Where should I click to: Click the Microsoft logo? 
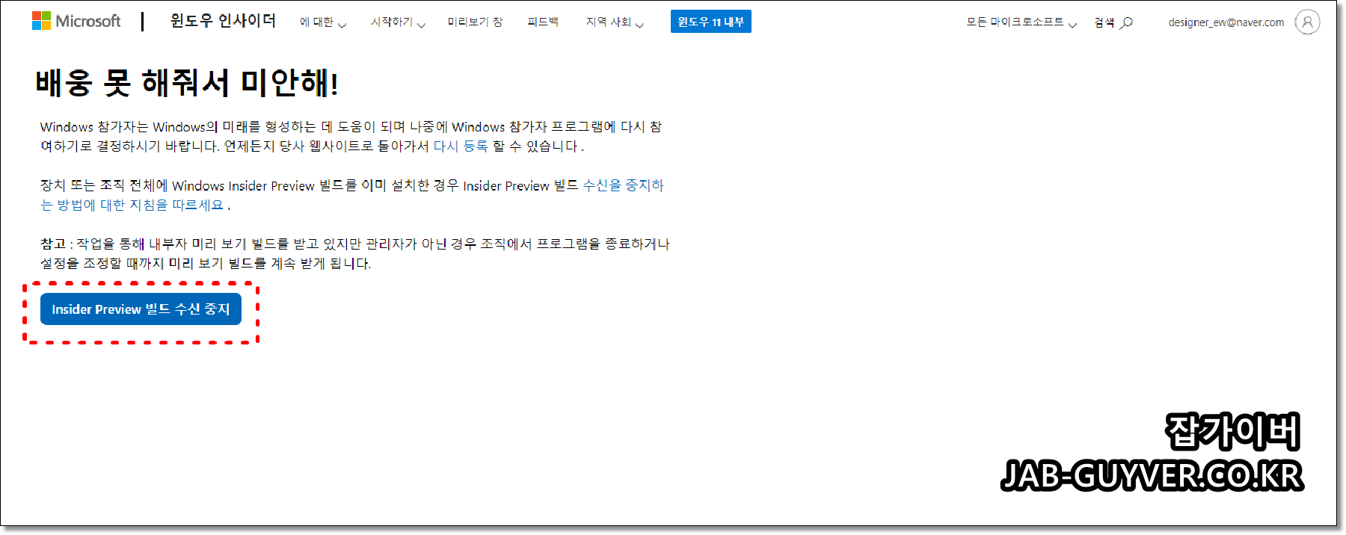click(76, 21)
